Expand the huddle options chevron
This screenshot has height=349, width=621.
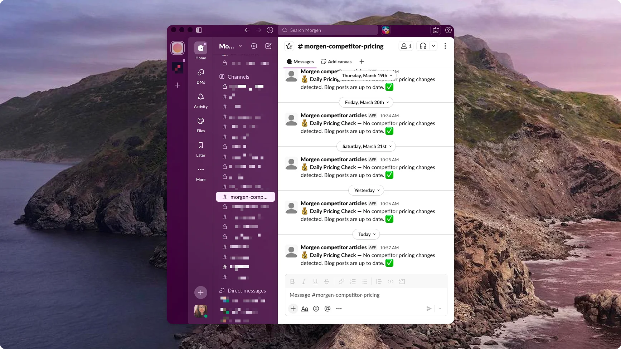click(433, 46)
